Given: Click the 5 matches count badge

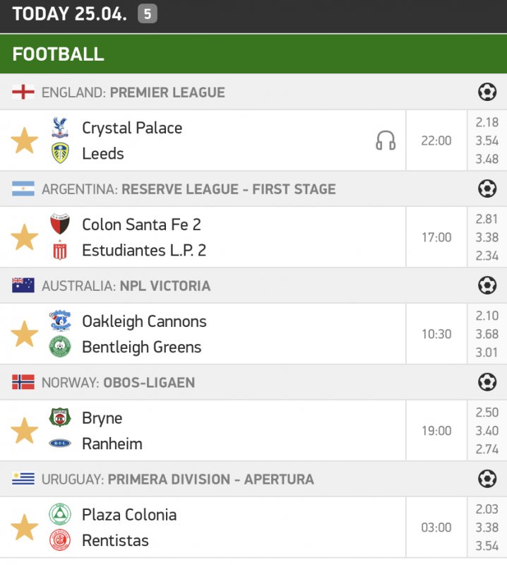Looking at the screenshot, I should click(x=147, y=14).
